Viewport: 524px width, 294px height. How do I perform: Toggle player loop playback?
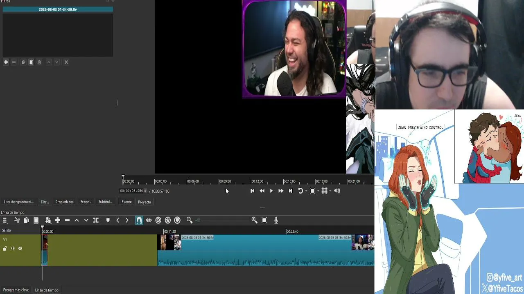300,191
